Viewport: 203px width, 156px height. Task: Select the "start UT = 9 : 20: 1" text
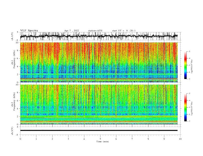coord(124,31)
